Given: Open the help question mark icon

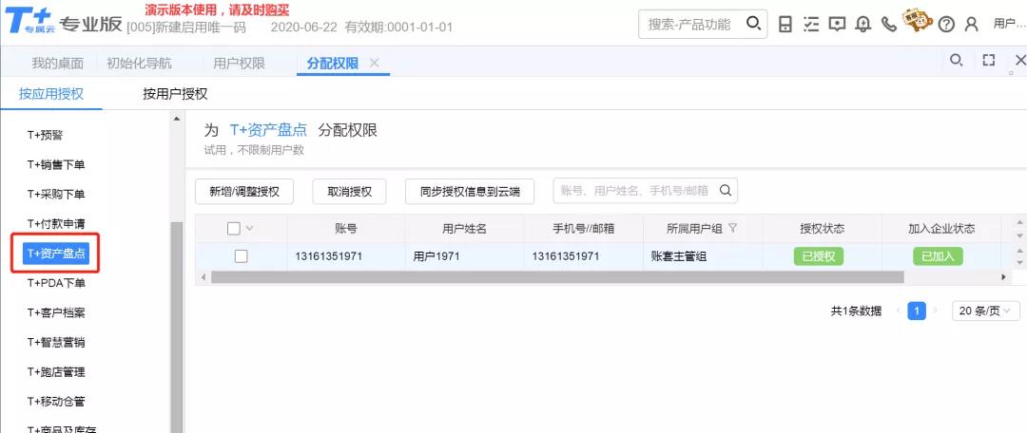Looking at the screenshot, I should [x=946, y=25].
